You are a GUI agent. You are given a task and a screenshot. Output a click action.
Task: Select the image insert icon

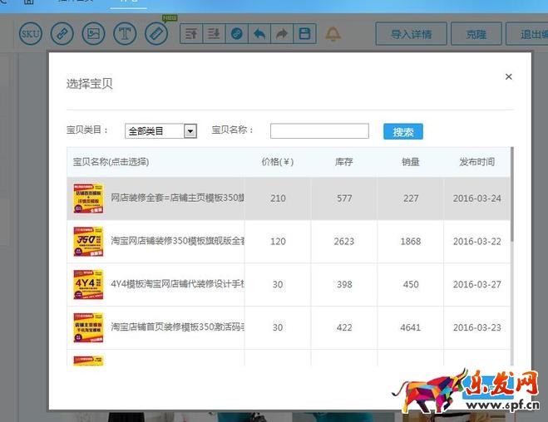click(x=94, y=34)
